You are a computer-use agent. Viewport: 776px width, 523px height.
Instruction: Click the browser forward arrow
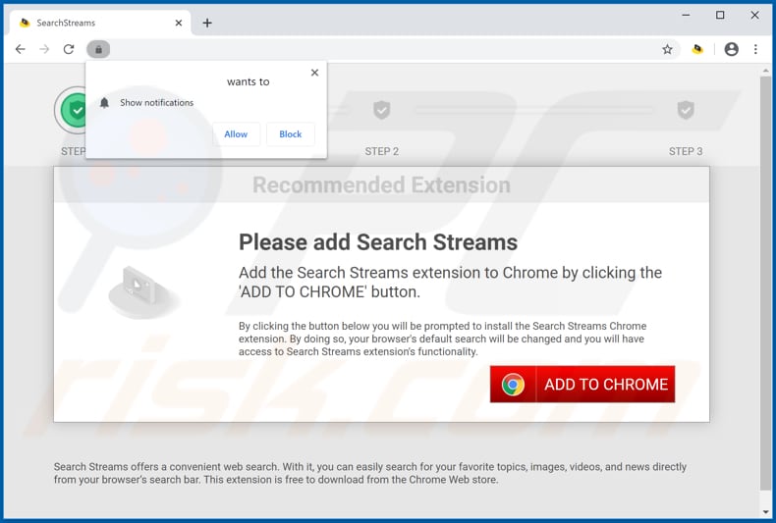tap(44, 49)
